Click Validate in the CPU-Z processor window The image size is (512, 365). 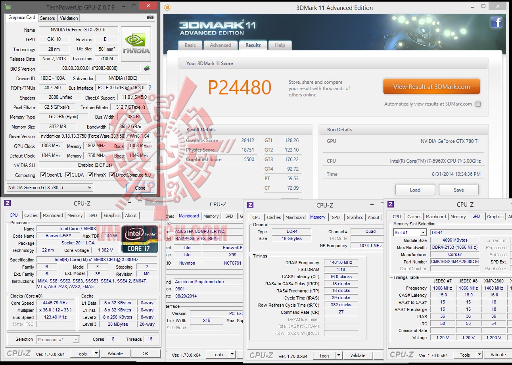pyautogui.click(x=115, y=353)
